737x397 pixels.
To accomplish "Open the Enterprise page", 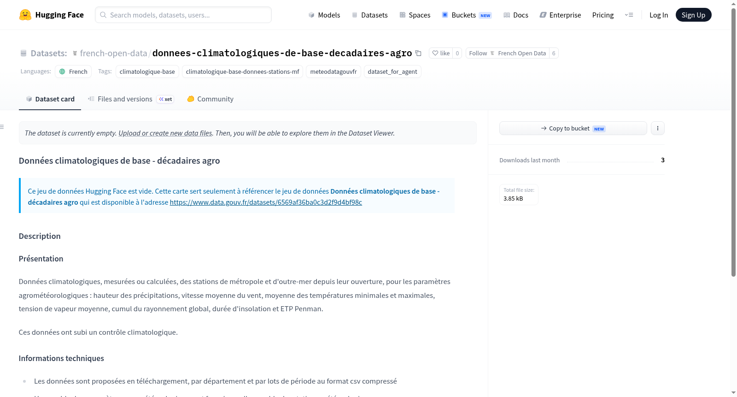I will 560,15.
